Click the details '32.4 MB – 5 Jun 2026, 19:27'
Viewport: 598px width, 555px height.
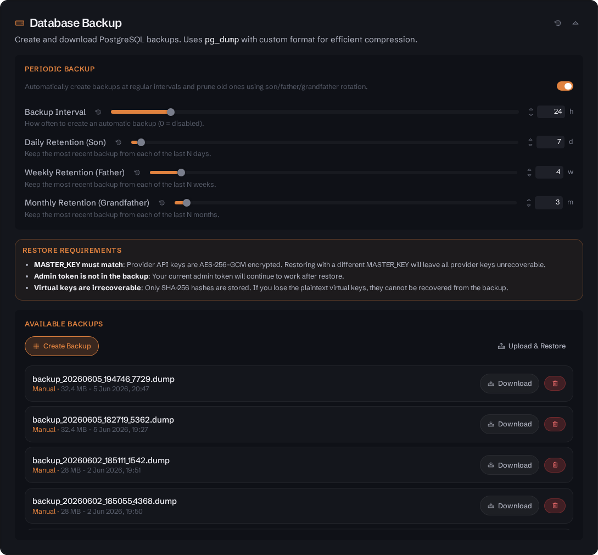104,430
